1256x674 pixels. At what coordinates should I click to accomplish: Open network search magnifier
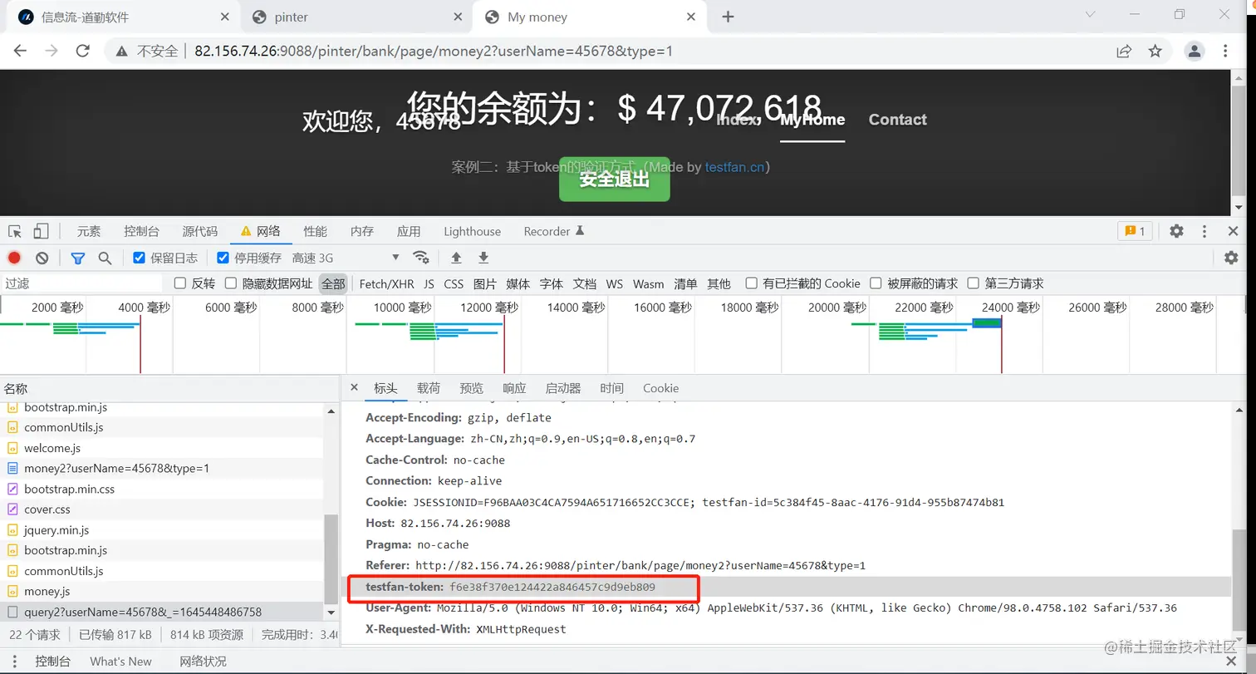105,258
